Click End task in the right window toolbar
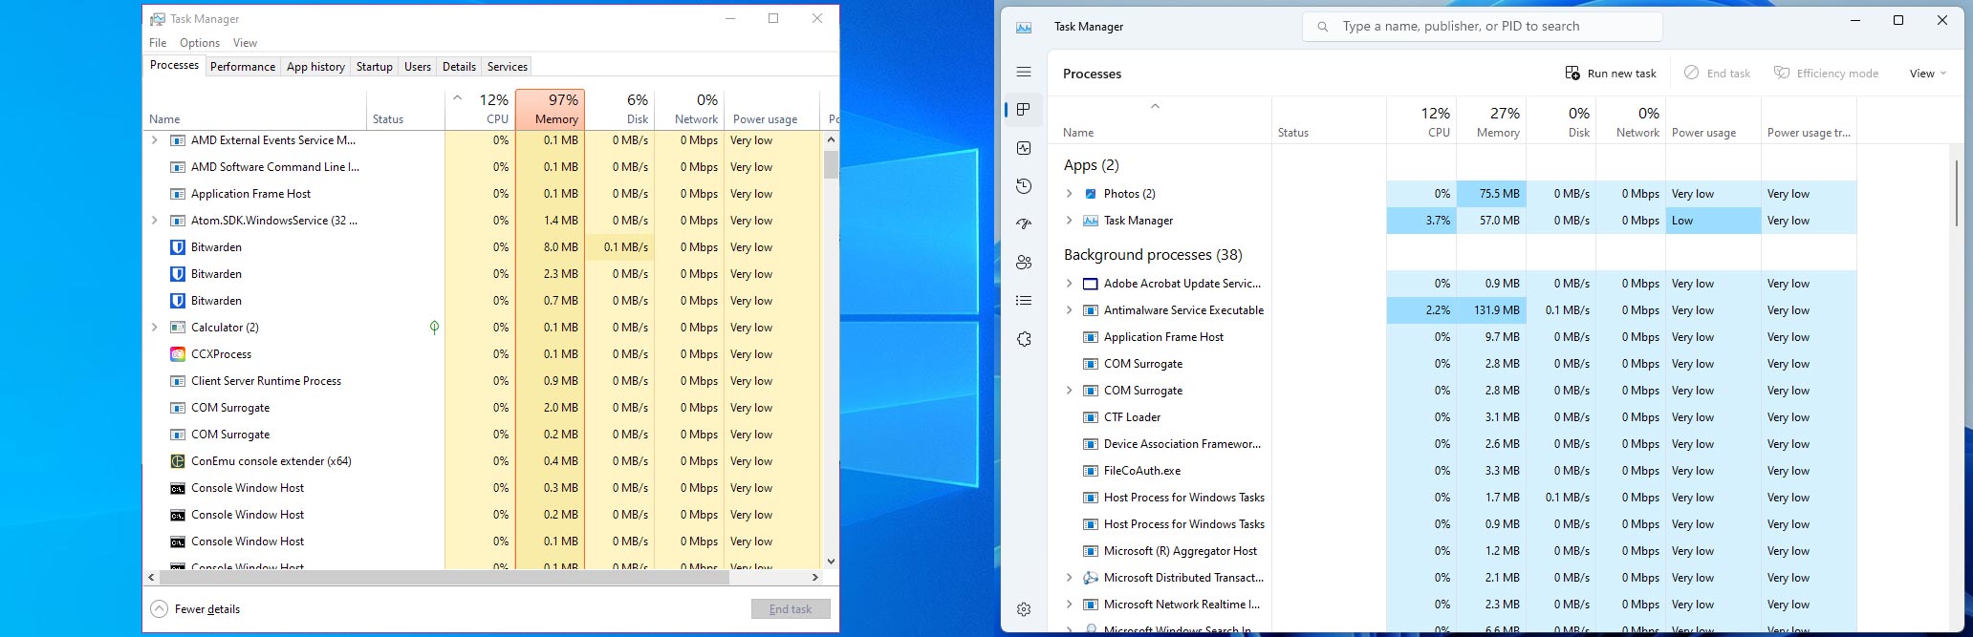This screenshot has width=1973, height=637. (x=1718, y=74)
